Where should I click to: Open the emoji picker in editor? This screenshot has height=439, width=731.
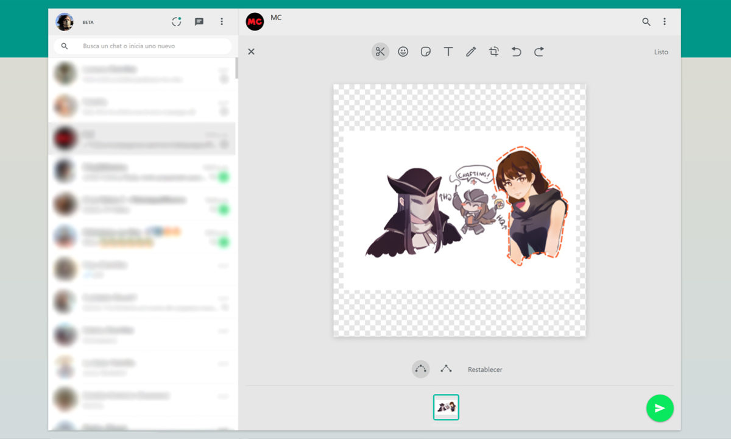403,52
